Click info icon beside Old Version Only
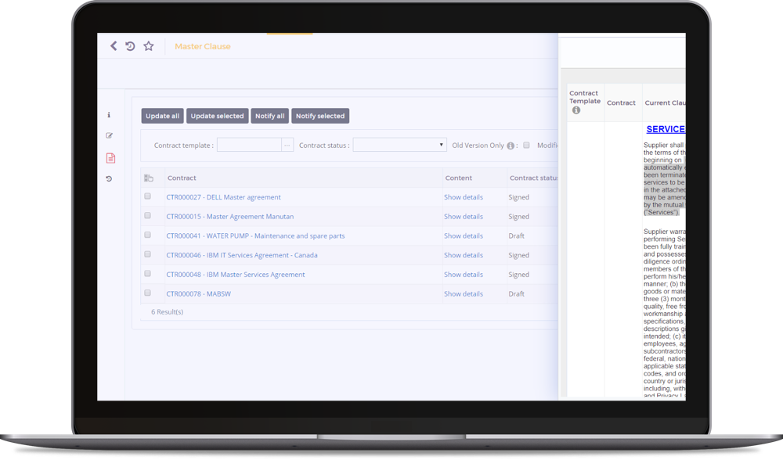Image resolution: width=783 pixels, height=460 pixels. 511,146
